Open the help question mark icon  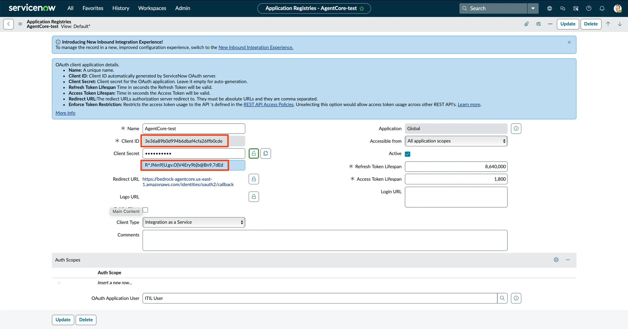[x=589, y=9]
